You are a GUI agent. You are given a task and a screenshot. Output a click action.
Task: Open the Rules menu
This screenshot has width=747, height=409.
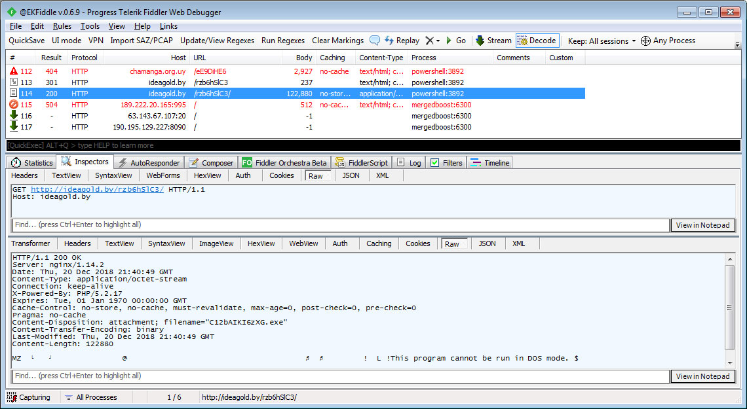tap(62, 26)
